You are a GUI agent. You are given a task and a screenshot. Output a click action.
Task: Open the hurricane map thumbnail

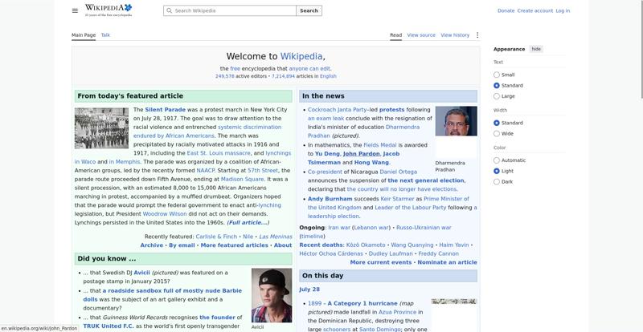[454, 302]
